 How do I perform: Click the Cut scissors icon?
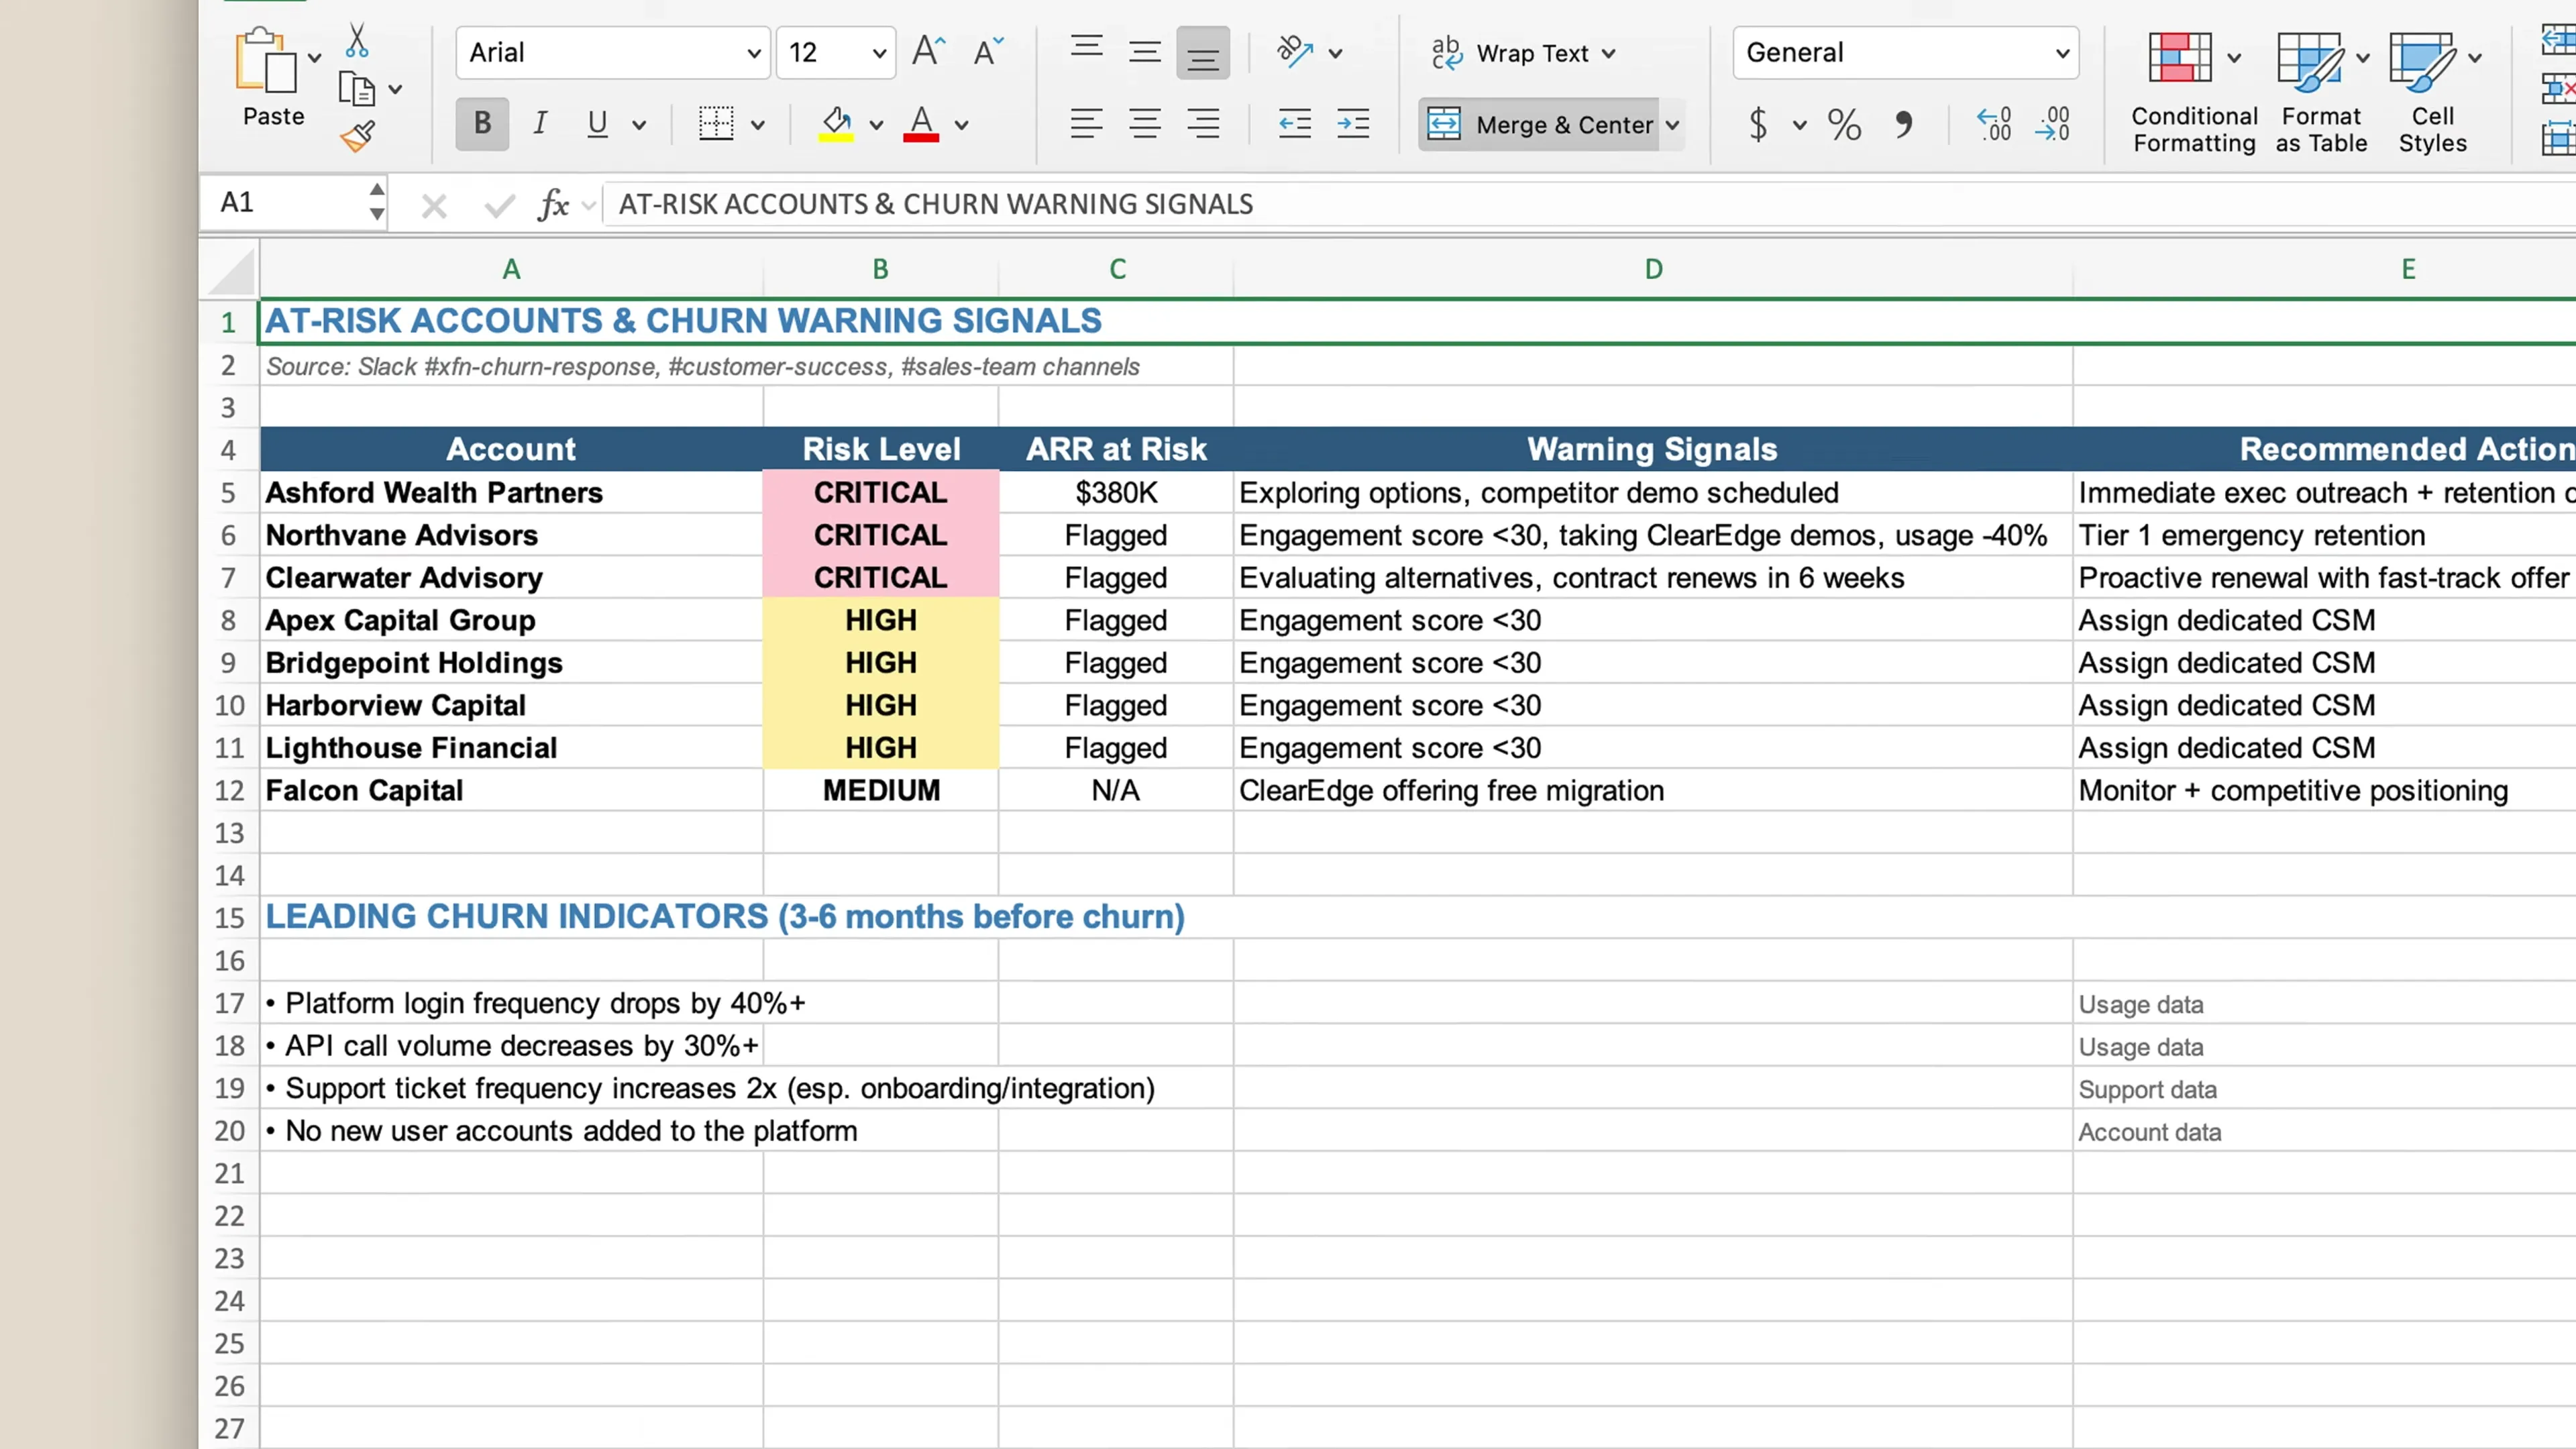tap(357, 41)
